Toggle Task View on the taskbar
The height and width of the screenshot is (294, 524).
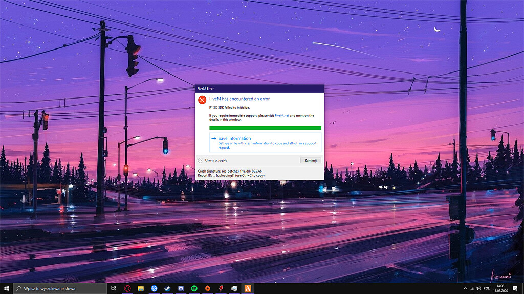point(114,287)
